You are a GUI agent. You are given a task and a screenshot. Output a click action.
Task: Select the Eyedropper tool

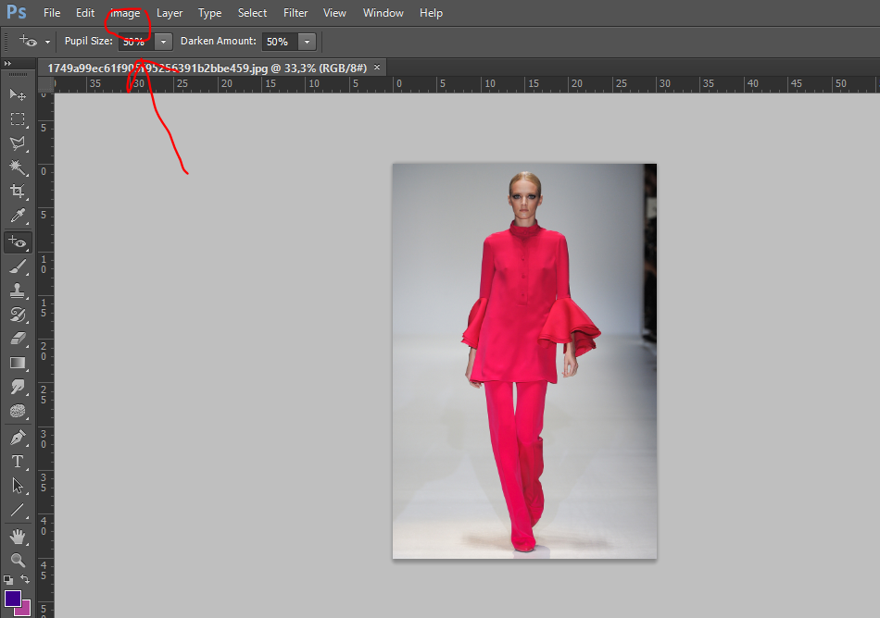(x=18, y=216)
